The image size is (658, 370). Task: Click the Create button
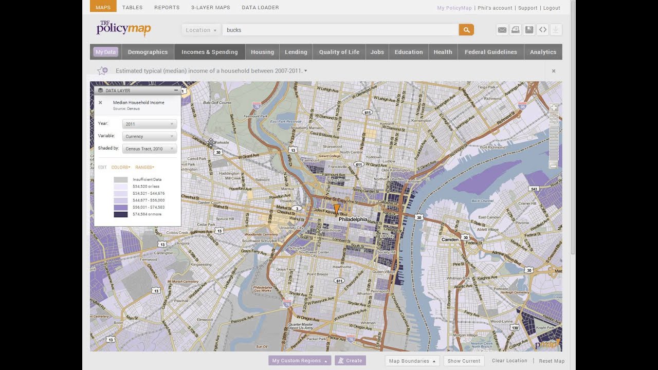[x=350, y=361]
